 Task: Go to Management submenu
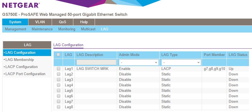pos(15,29)
